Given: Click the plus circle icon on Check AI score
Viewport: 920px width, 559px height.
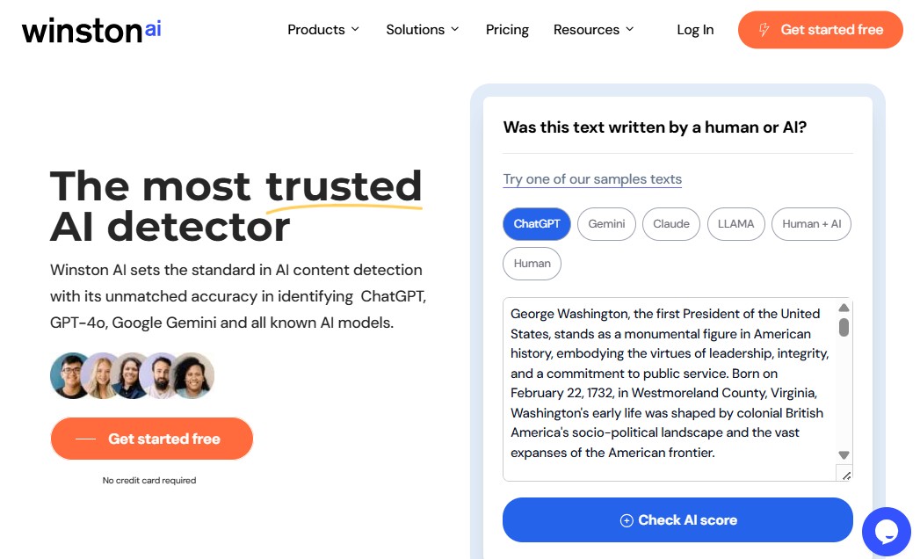Looking at the screenshot, I should pos(627,520).
